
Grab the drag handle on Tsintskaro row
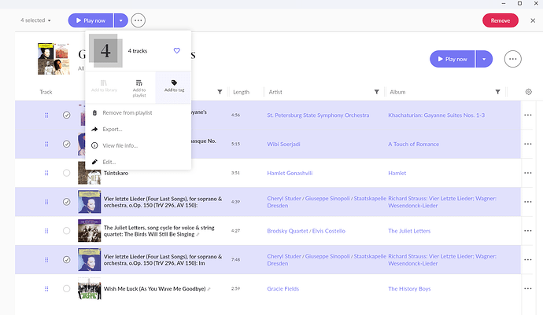point(46,173)
